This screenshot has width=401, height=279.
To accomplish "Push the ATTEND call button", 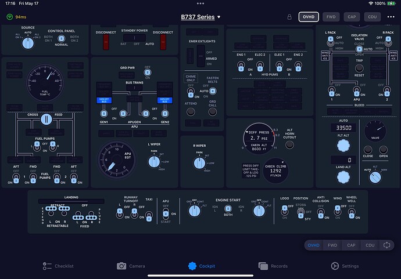I will point(191,112).
